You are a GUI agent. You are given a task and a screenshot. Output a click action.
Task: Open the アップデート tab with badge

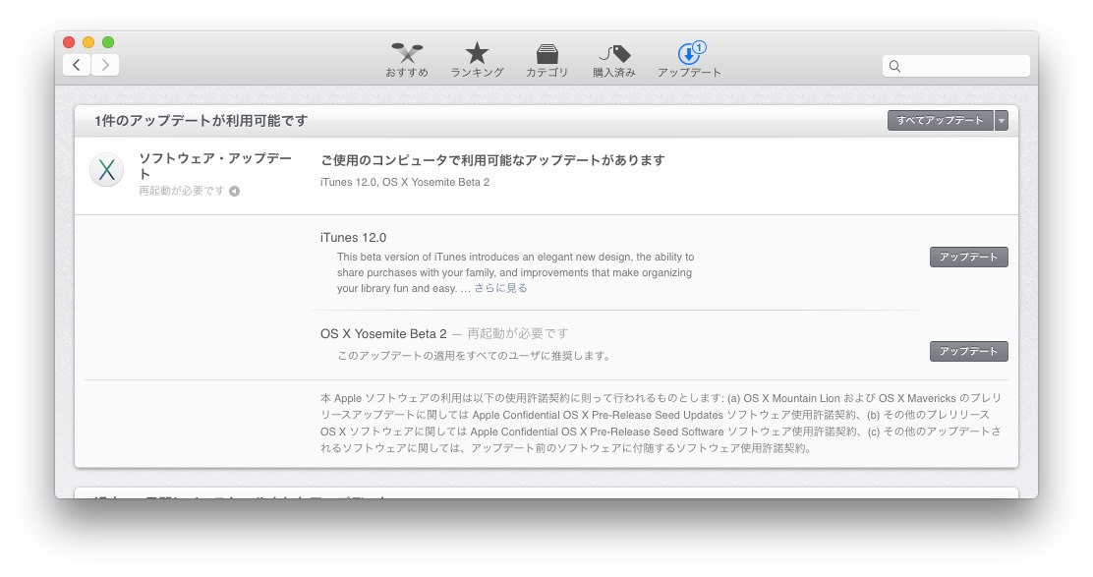tap(689, 60)
